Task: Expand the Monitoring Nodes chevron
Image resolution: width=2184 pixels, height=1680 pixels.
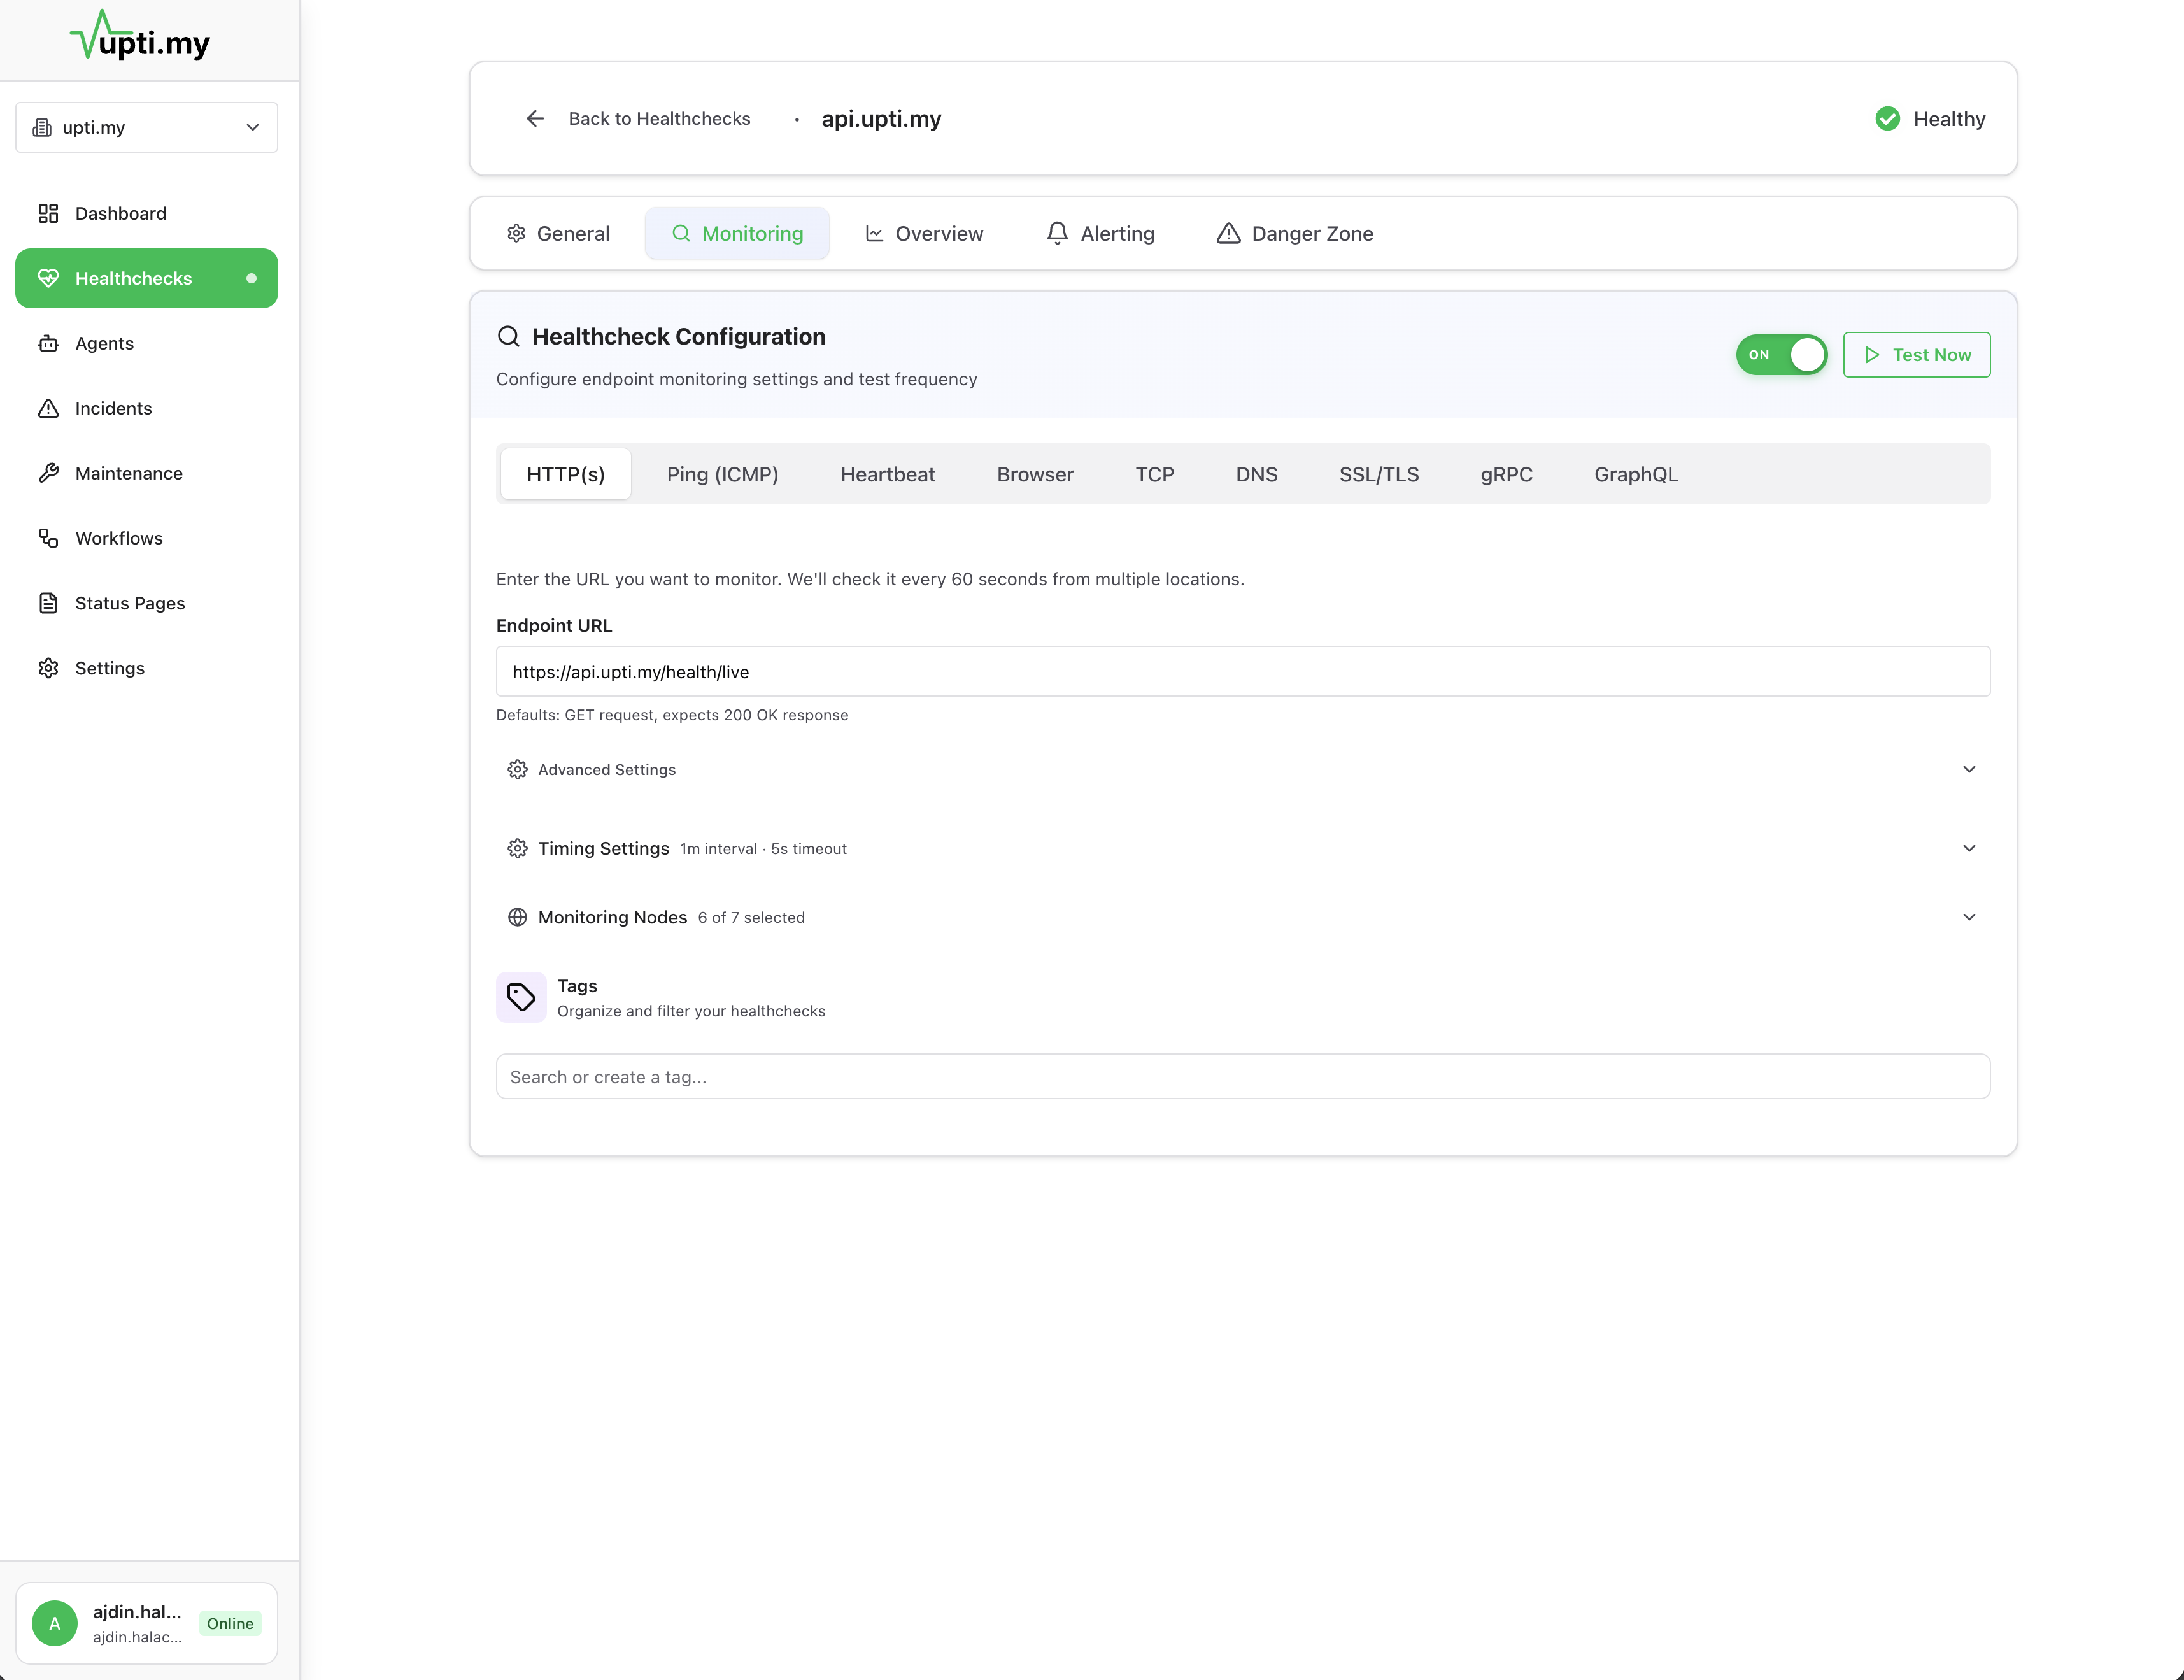Action: point(1968,917)
